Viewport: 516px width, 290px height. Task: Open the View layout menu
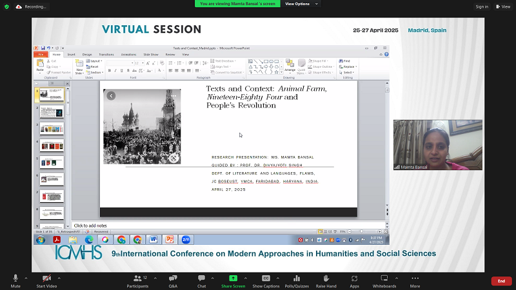click(x=503, y=6)
